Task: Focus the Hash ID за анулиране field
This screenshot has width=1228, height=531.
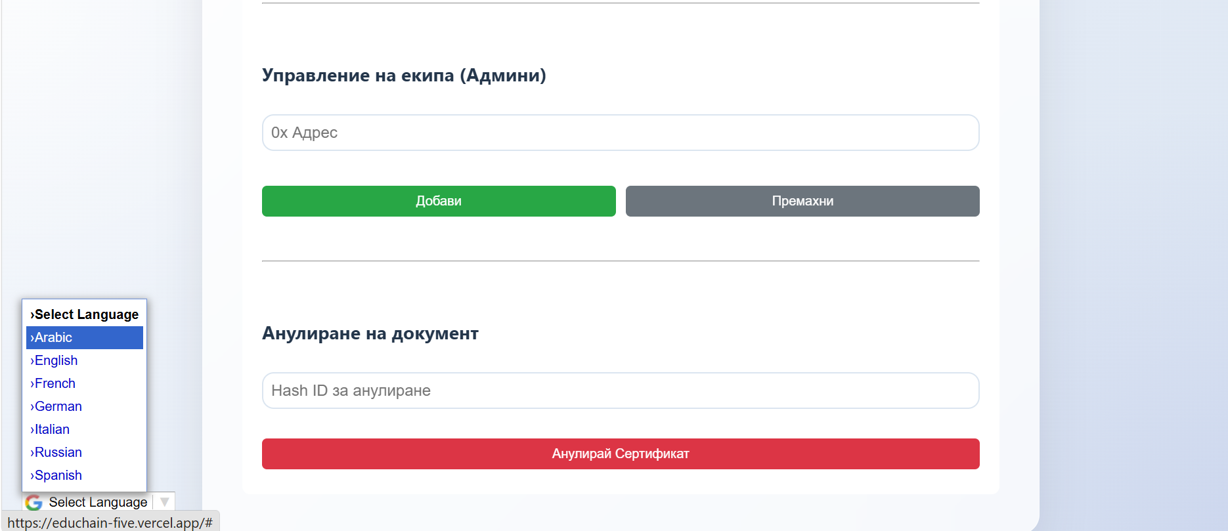Action: (620, 391)
